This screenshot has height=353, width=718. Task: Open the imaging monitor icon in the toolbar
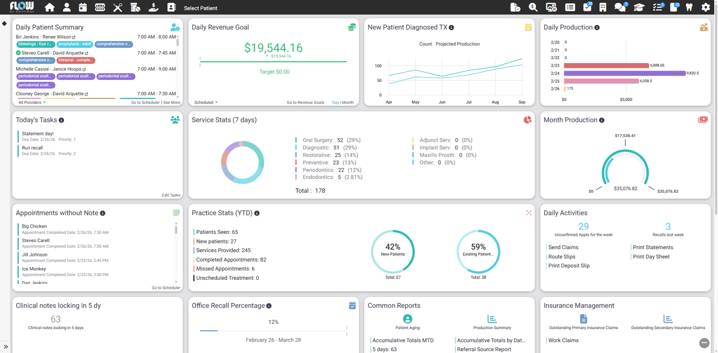pyautogui.click(x=551, y=7)
